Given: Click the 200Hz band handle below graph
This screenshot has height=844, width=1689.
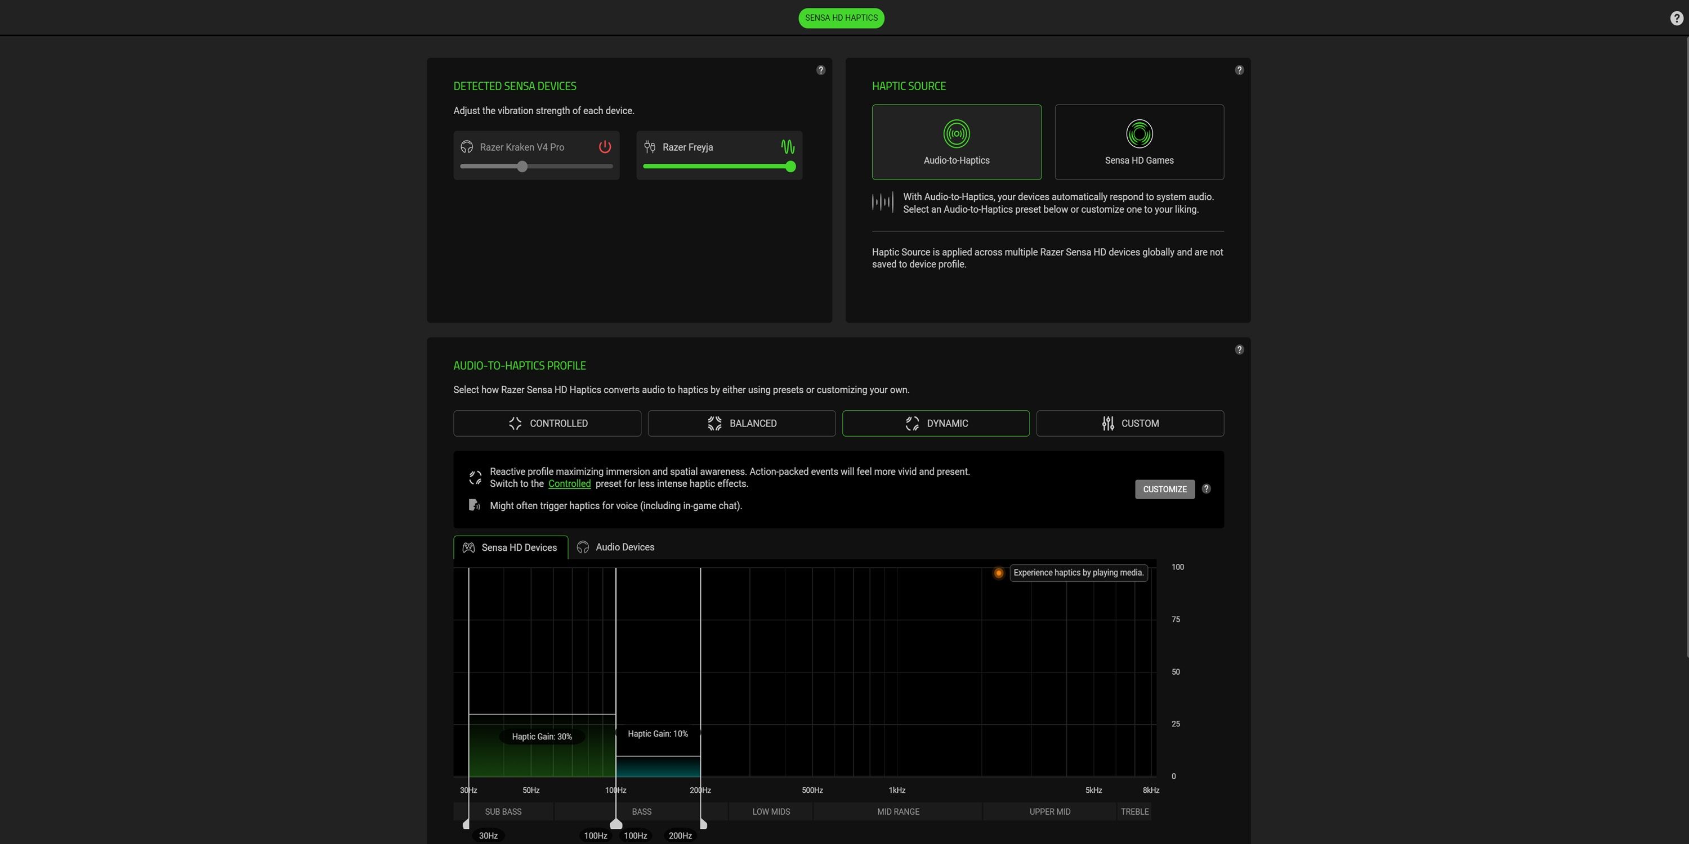Looking at the screenshot, I should (703, 824).
